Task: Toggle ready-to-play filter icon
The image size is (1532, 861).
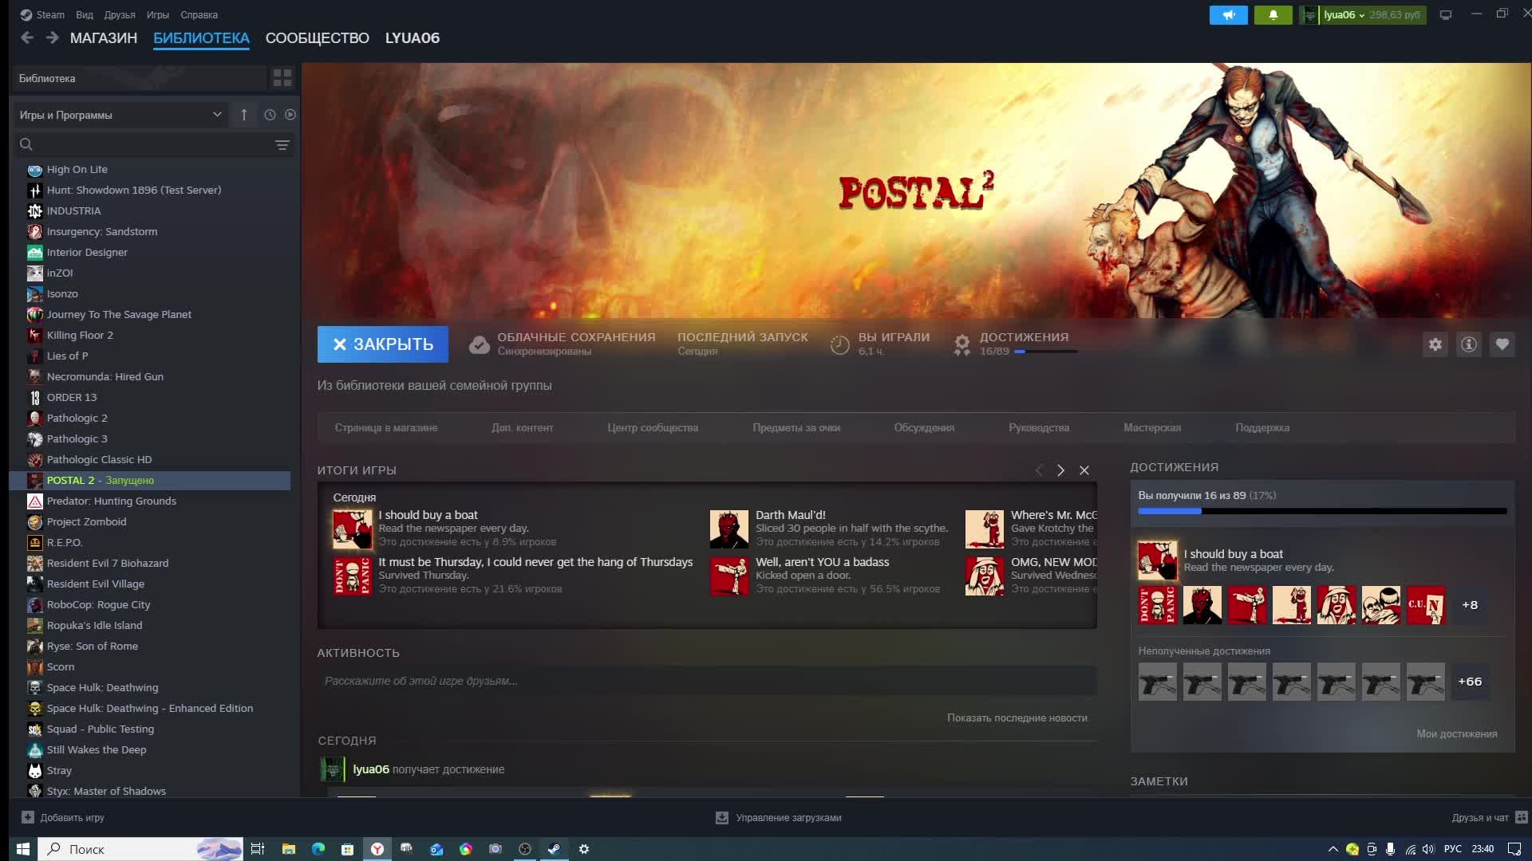Action: coord(290,115)
